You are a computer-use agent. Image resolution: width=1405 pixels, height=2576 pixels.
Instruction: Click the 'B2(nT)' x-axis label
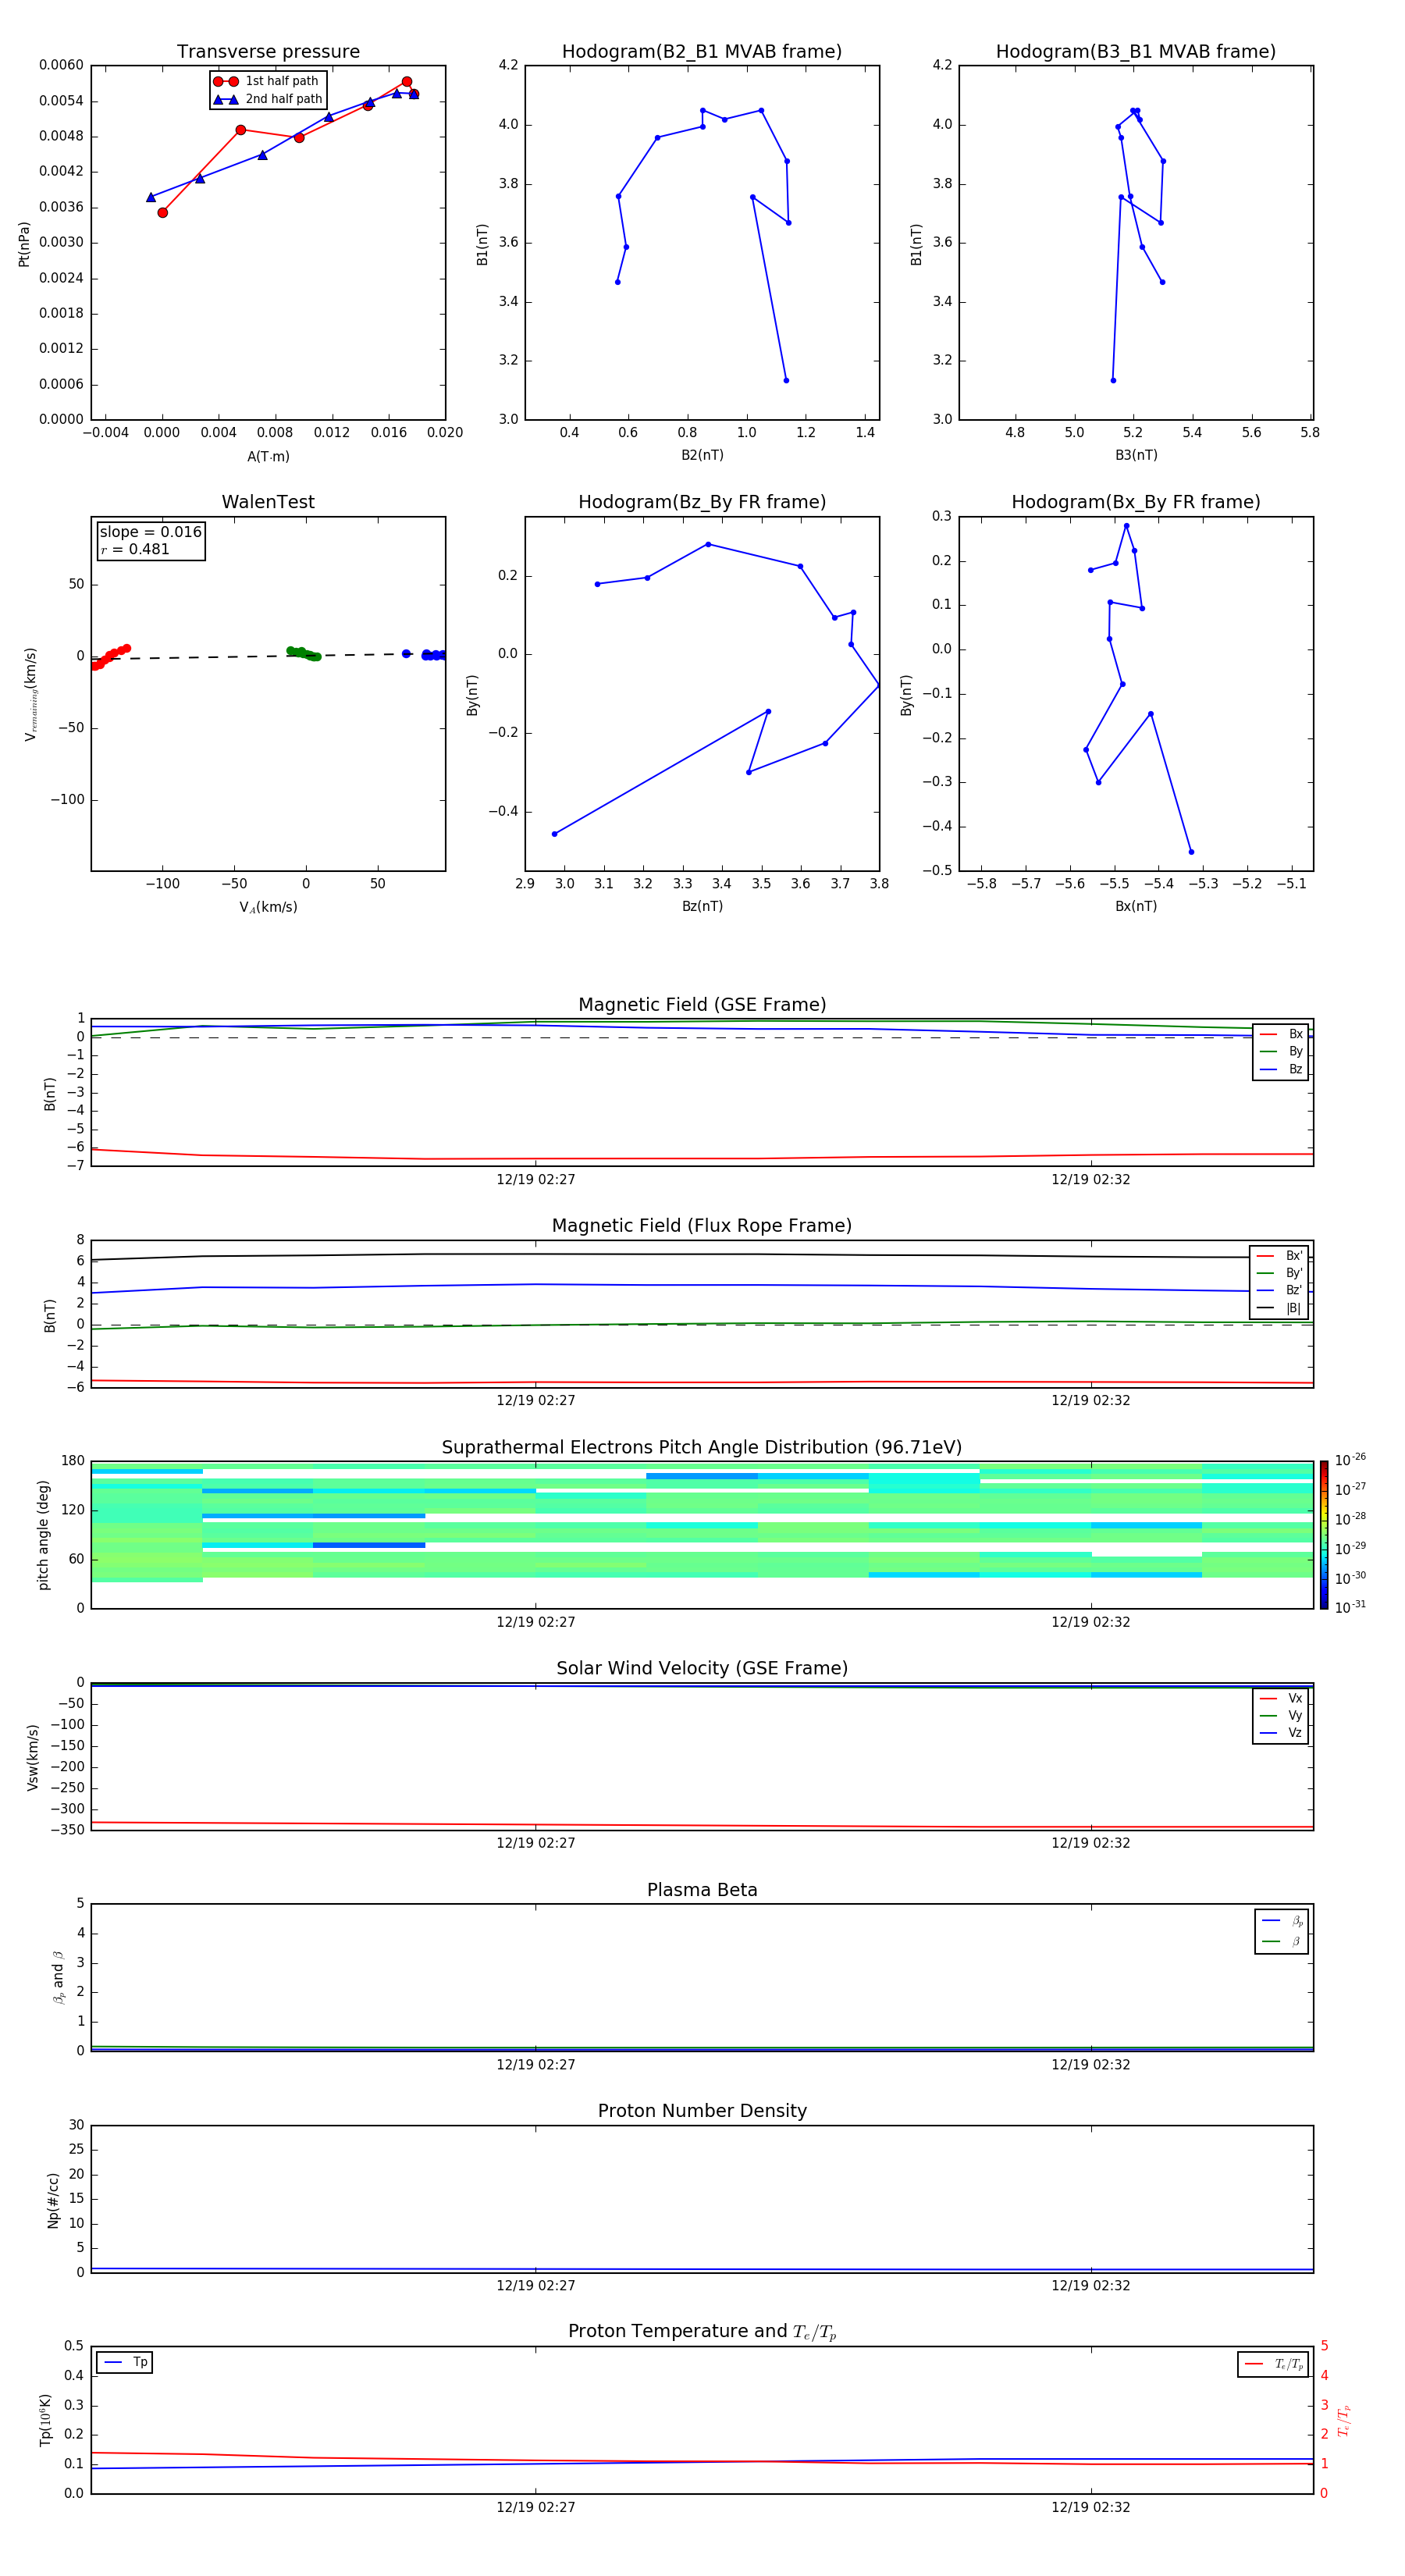pos(702,455)
